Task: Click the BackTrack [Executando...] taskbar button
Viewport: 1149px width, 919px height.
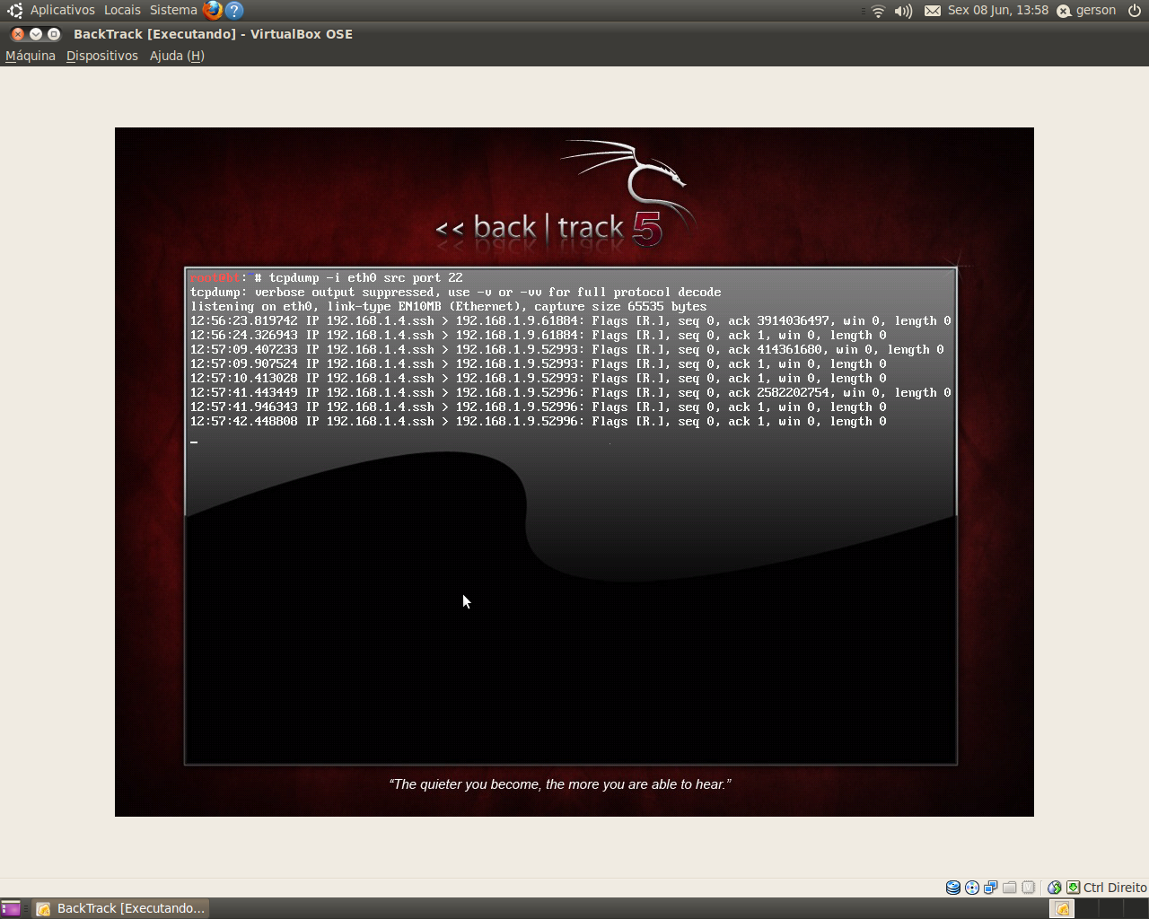Action: tap(121, 908)
